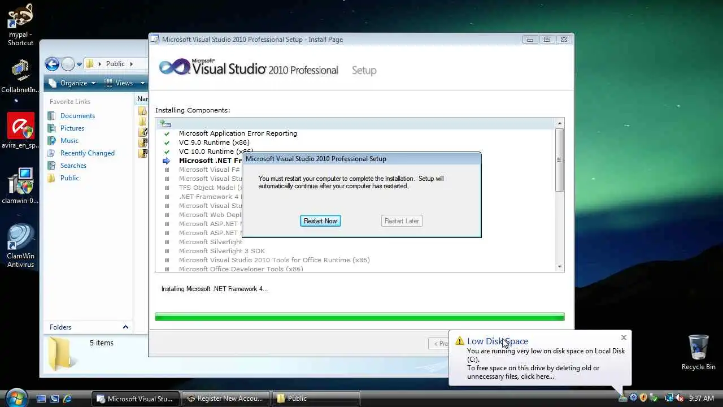The height and width of the screenshot is (407, 723).
Task: Click the large folder icon in details pane
Action: click(60, 353)
